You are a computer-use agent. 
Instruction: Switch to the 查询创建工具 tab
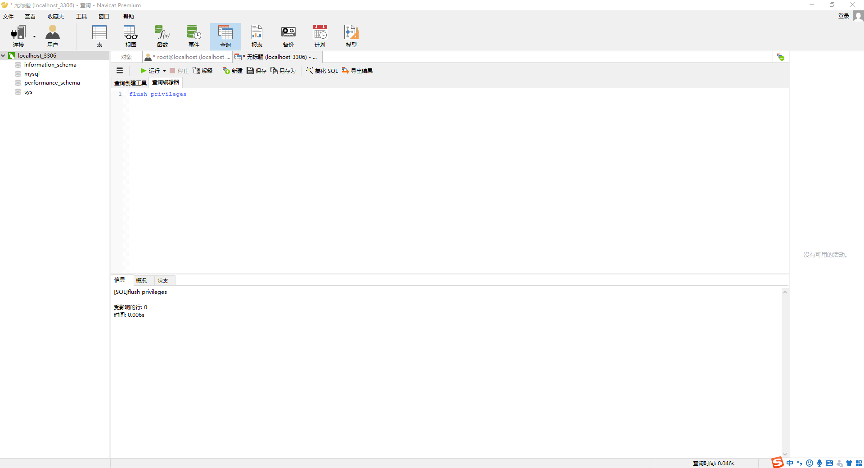coord(130,83)
